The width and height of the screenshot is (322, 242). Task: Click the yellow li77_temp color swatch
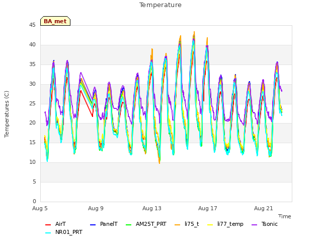point(210,225)
